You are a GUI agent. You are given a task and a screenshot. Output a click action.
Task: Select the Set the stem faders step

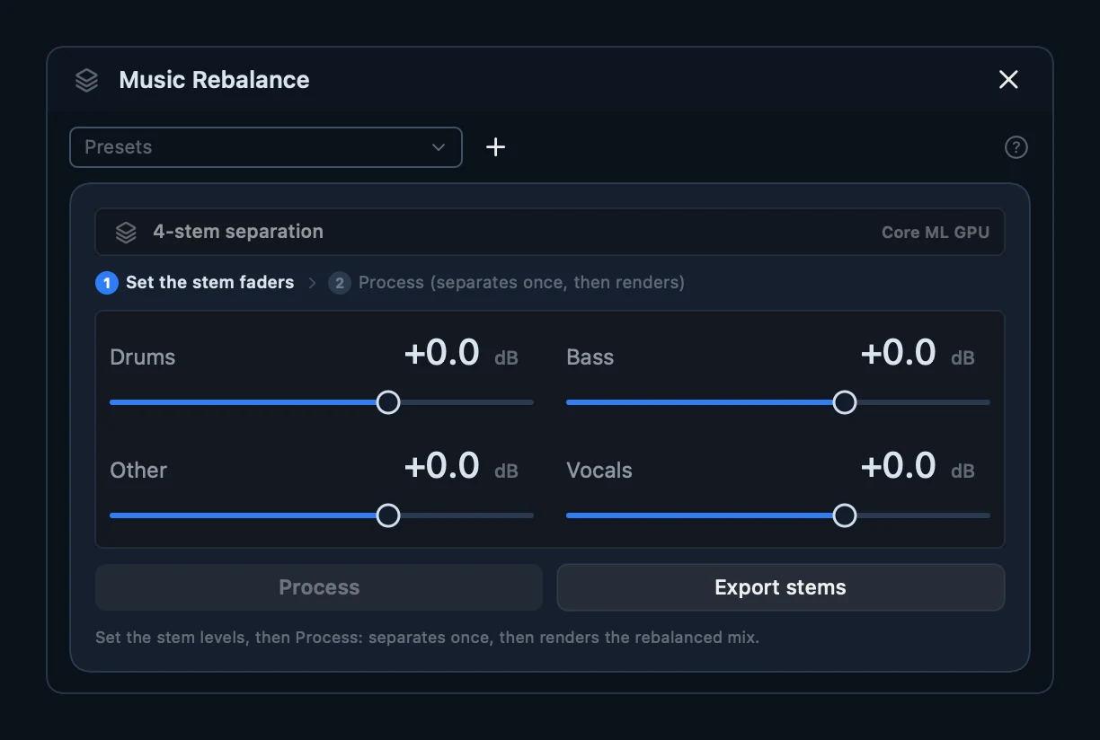coord(209,283)
